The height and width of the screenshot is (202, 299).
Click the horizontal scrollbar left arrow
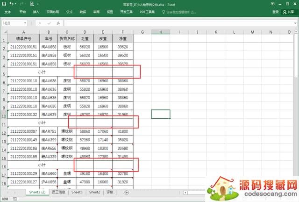(x=185, y=193)
